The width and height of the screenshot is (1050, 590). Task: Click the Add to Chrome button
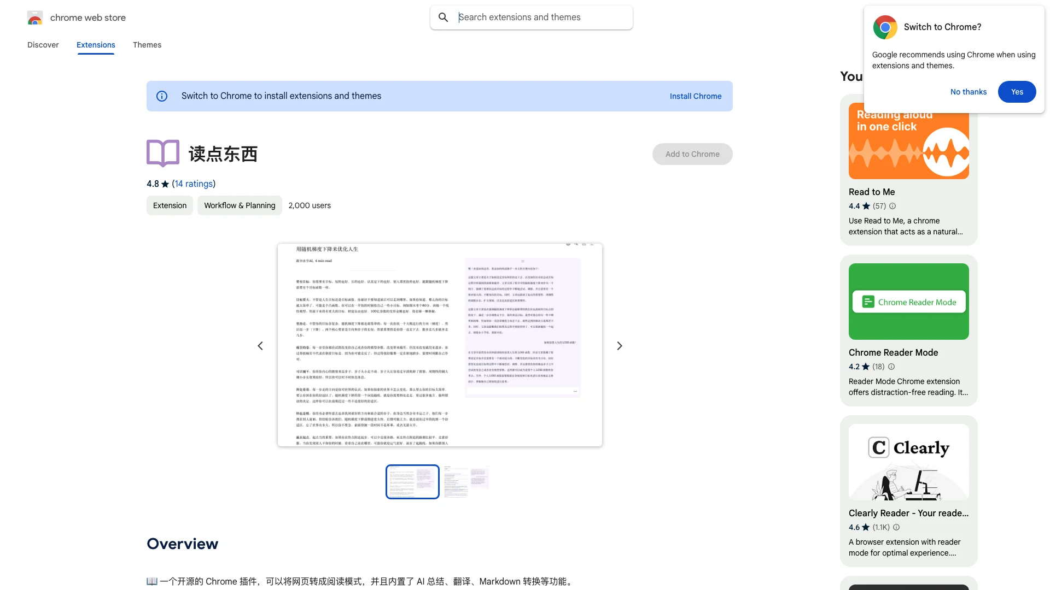tap(692, 154)
